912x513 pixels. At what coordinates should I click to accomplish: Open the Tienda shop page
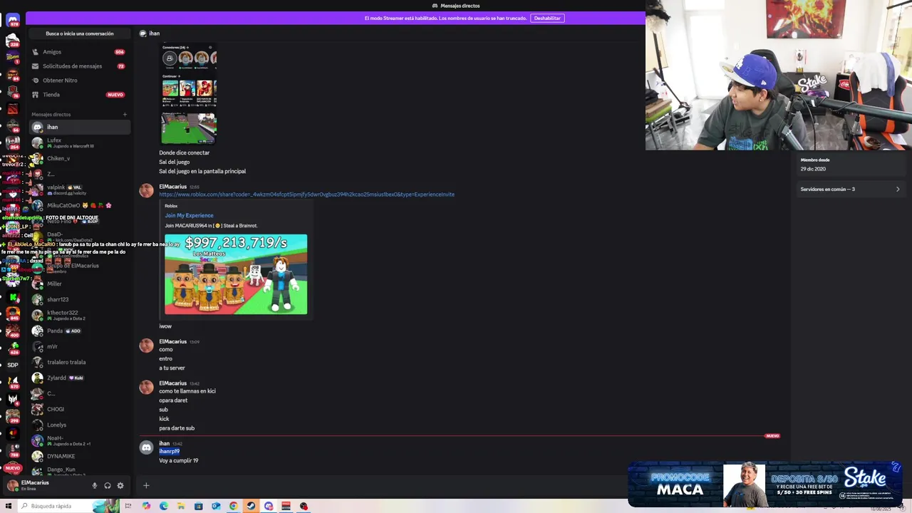tap(79, 95)
